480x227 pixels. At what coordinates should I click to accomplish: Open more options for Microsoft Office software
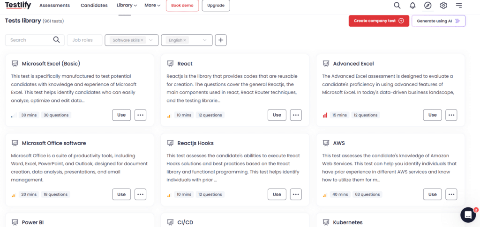[140, 194]
